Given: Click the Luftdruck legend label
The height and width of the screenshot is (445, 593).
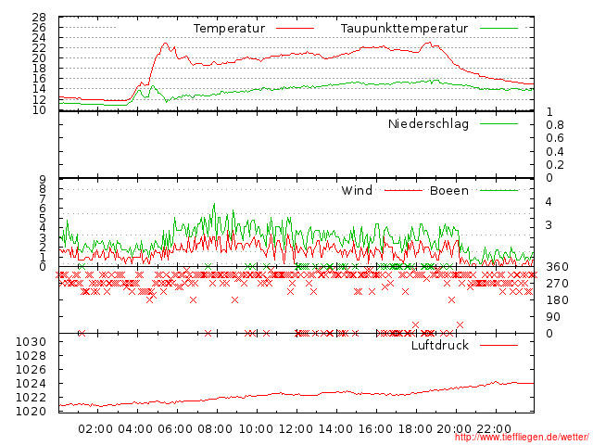Looking at the screenshot, I should pyautogui.click(x=440, y=345).
